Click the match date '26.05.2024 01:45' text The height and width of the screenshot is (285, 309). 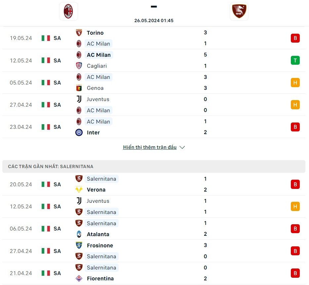[x=154, y=20]
